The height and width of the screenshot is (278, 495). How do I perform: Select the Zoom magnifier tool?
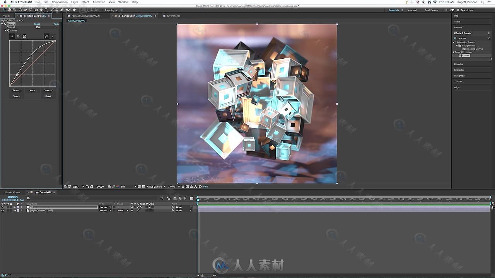(x=14, y=10)
